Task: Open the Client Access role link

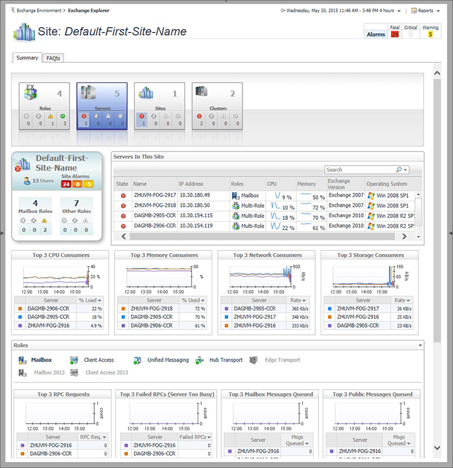Action: point(98,360)
